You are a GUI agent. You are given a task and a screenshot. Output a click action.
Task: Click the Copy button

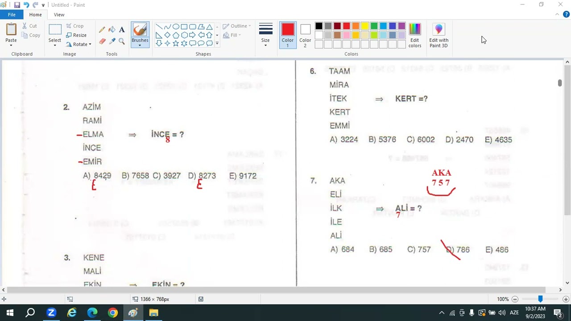tap(31, 35)
